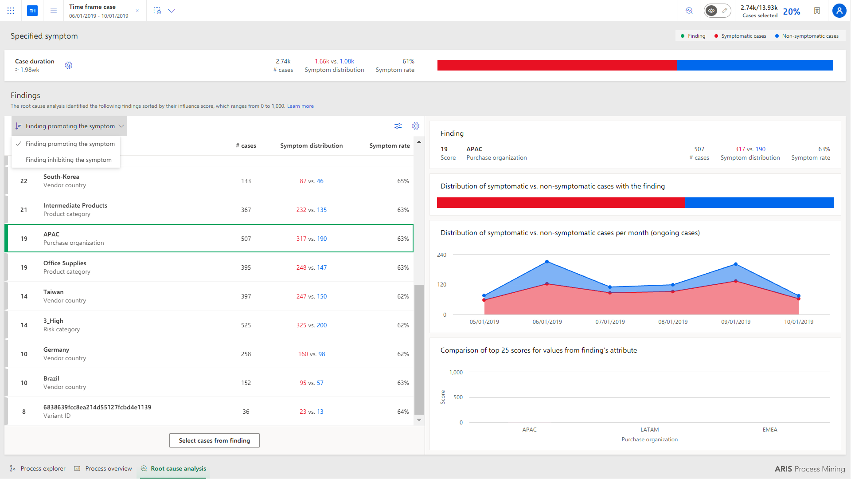Image resolution: width=851 pixels, height=479 pixels.
Task: Select Finding inhibiting the symptom option
Action: coord(69,160)
